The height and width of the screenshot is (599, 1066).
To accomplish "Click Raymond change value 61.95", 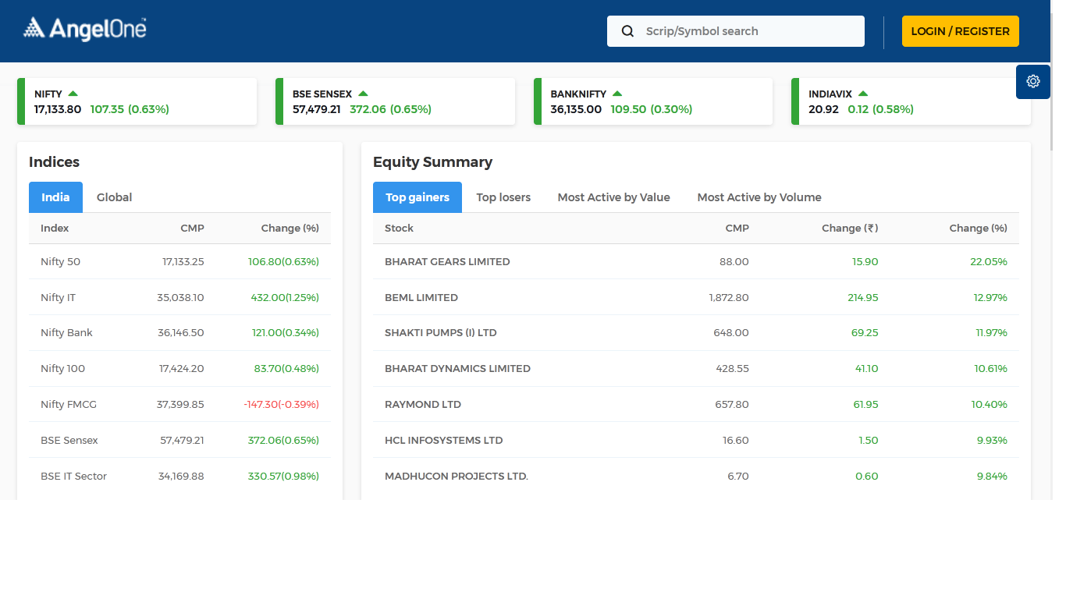I will [866, 405].
